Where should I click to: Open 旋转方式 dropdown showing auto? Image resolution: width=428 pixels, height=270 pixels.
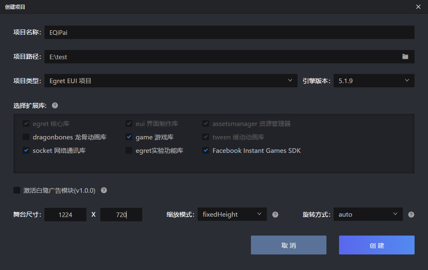[x=368, y=214]
